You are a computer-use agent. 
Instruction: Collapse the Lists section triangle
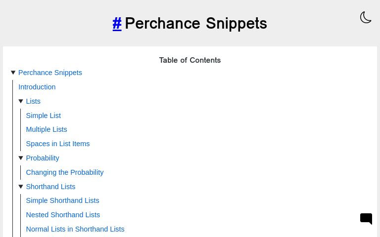pos(21,101)
